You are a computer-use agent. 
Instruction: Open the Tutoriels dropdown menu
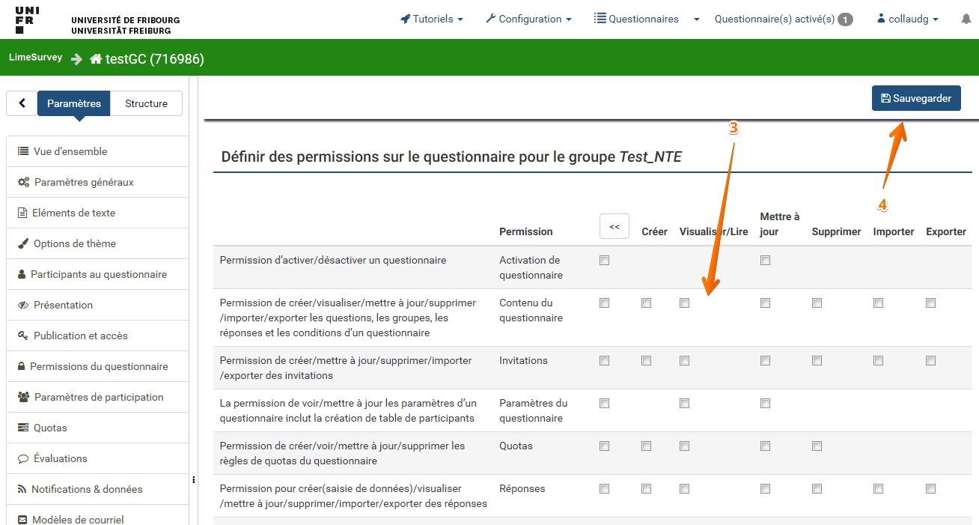coord(432,19)
